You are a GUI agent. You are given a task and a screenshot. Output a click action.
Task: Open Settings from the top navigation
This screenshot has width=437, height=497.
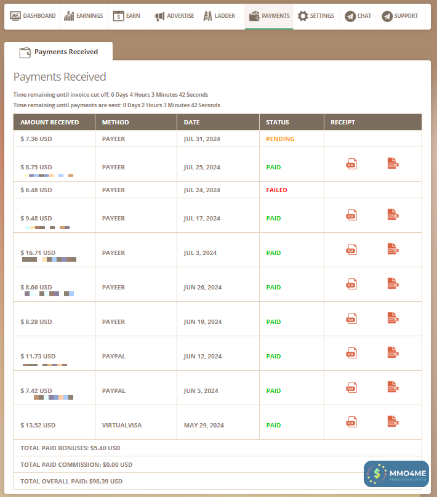316,16
